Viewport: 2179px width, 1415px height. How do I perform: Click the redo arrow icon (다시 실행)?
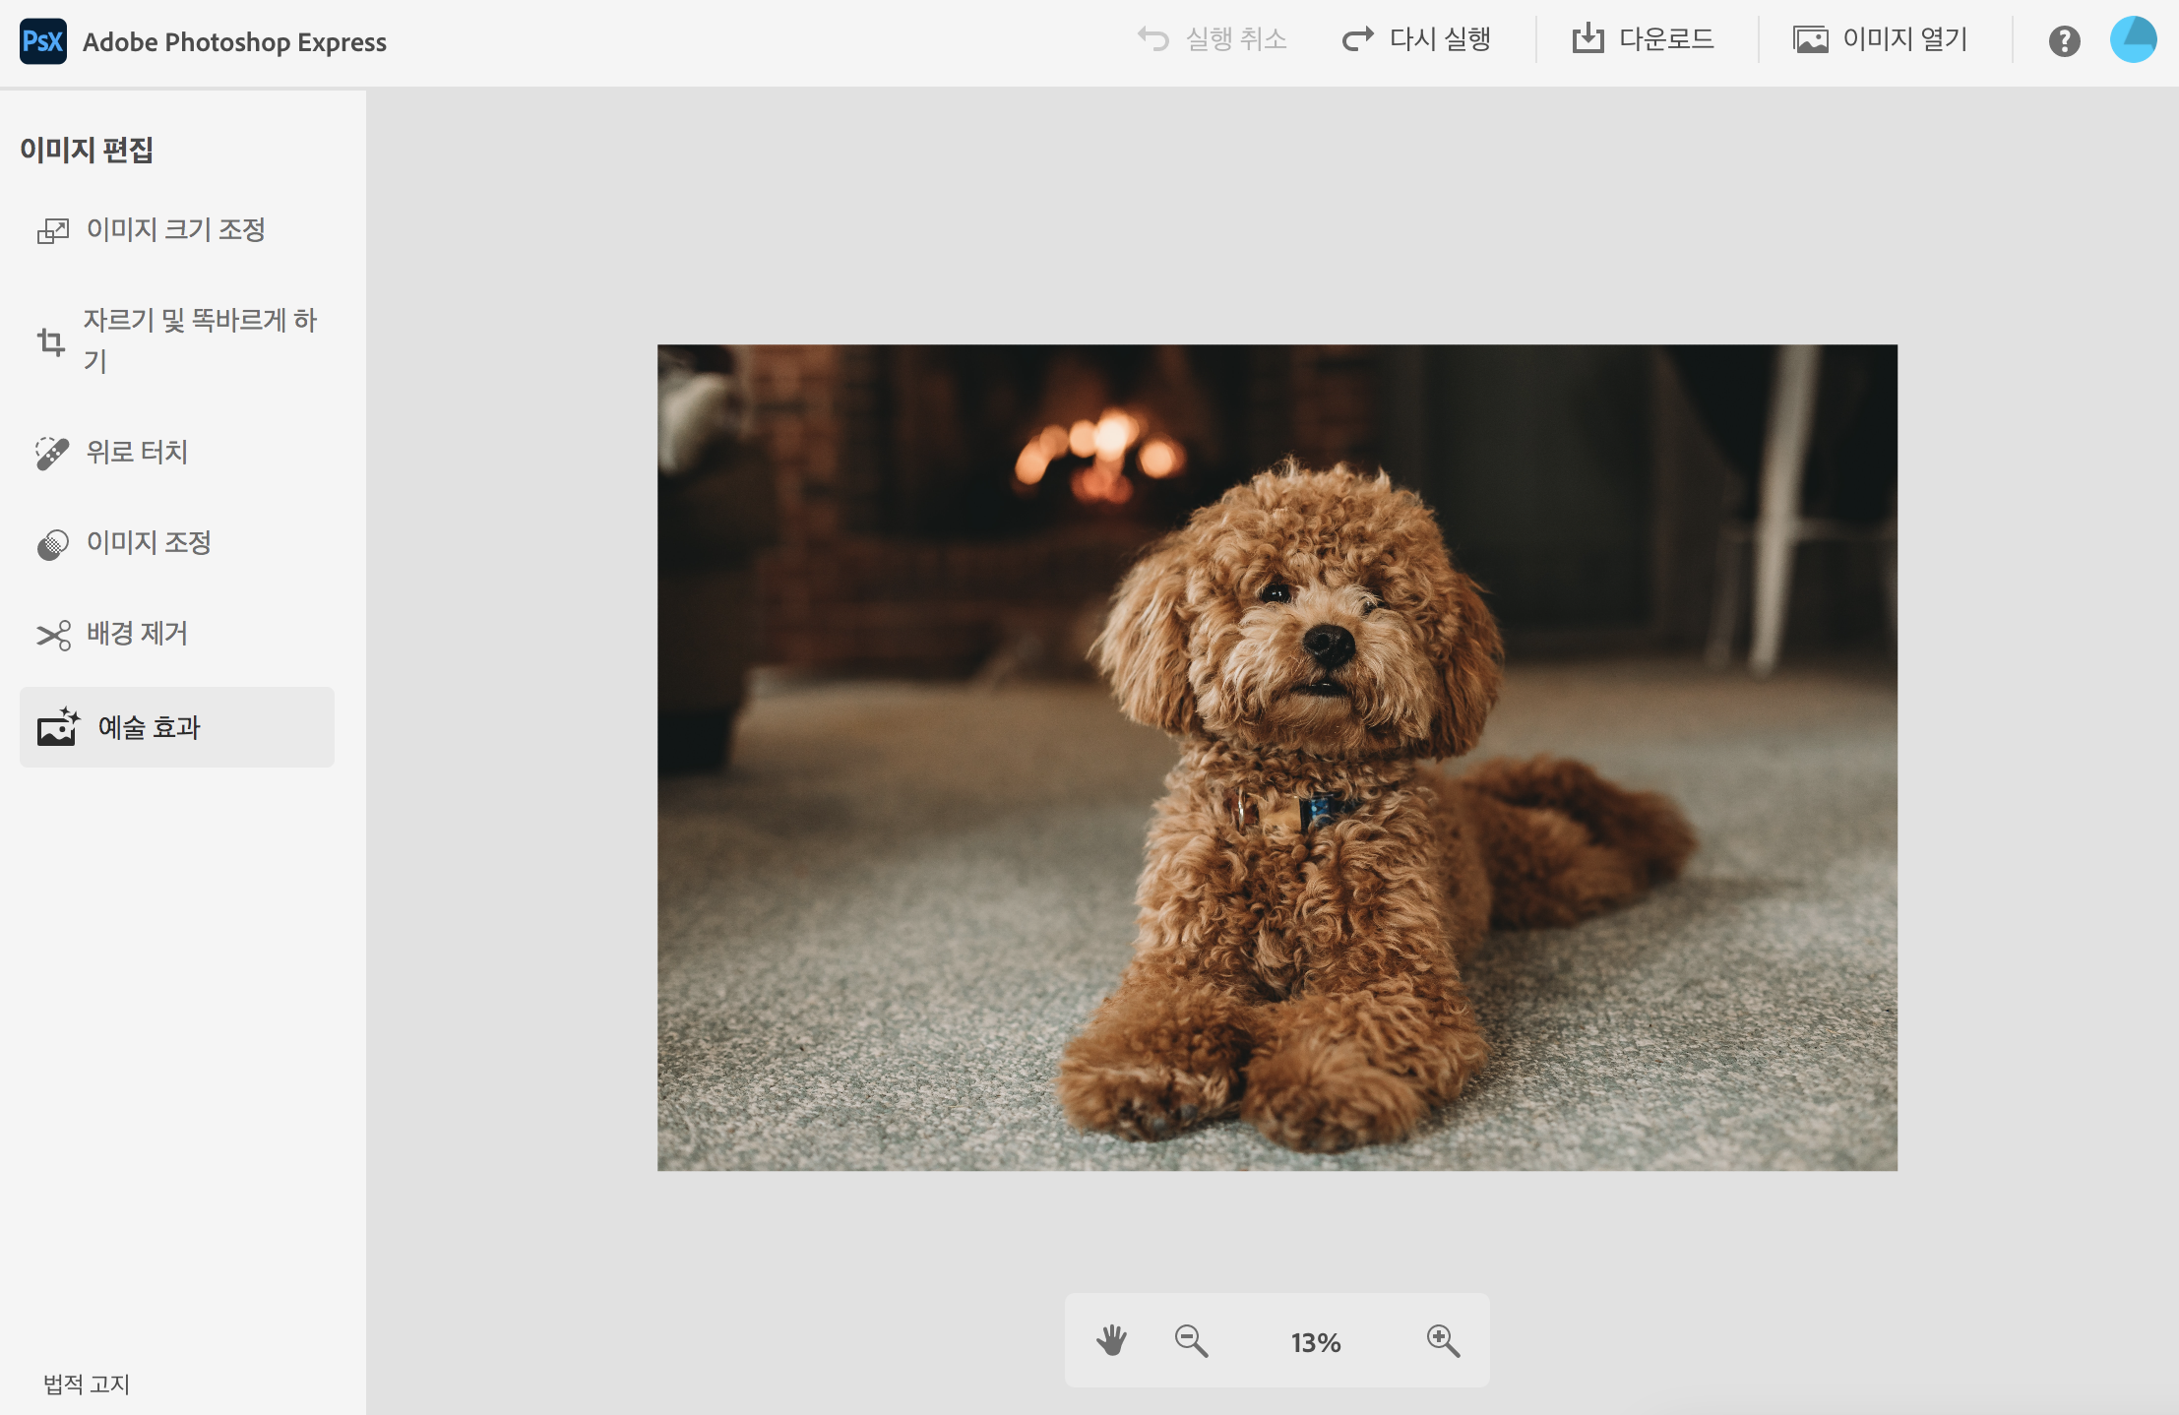click(1358, 39)
